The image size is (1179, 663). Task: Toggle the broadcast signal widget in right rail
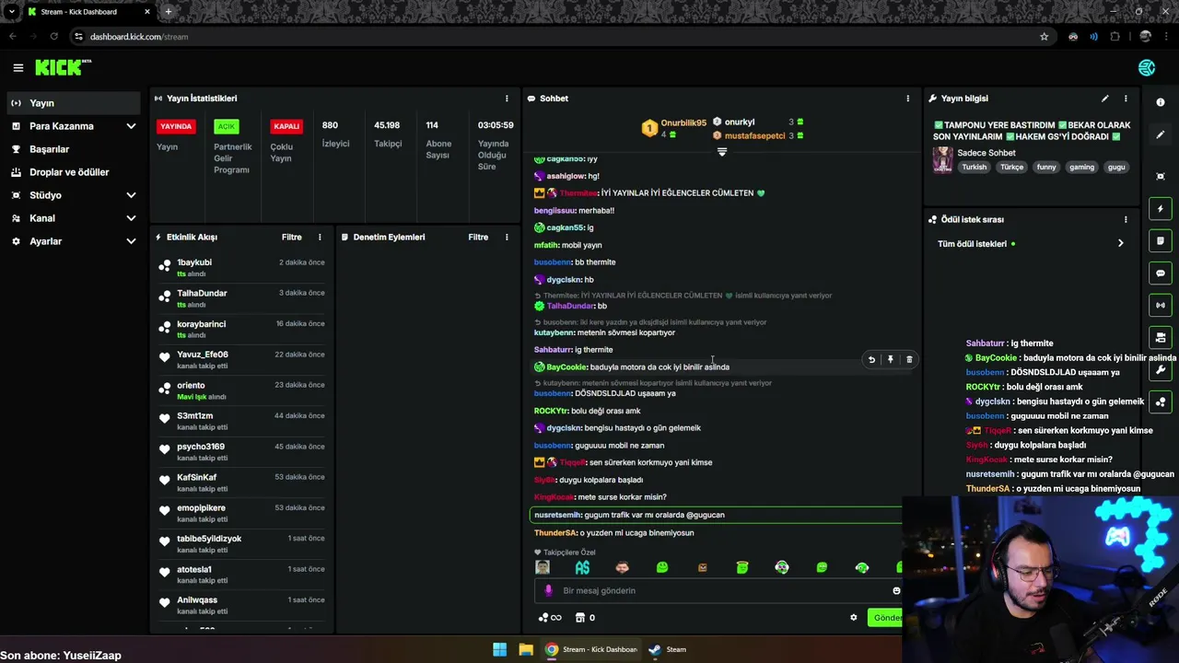coord(1161,305)
